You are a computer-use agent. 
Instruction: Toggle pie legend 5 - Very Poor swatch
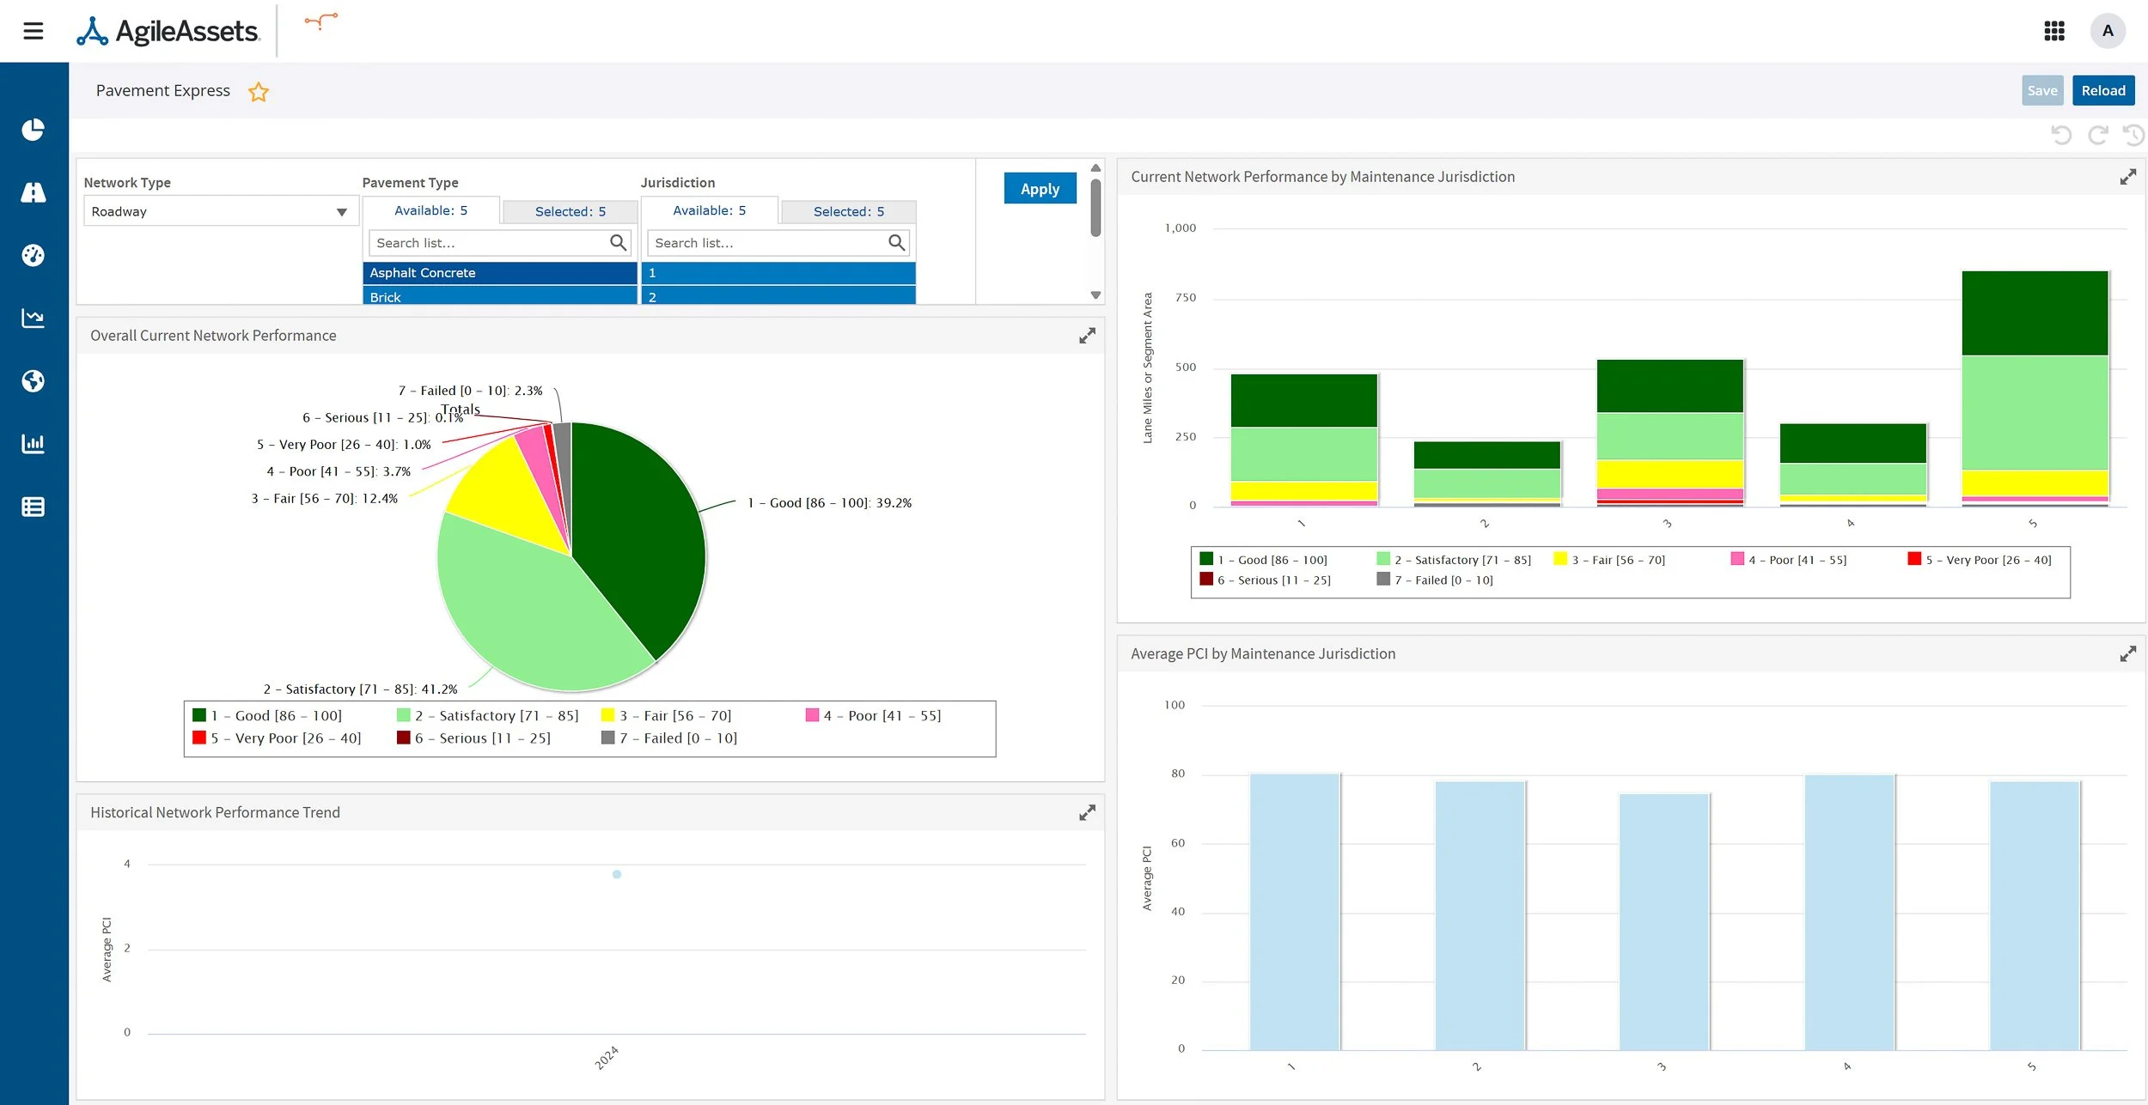199,738
